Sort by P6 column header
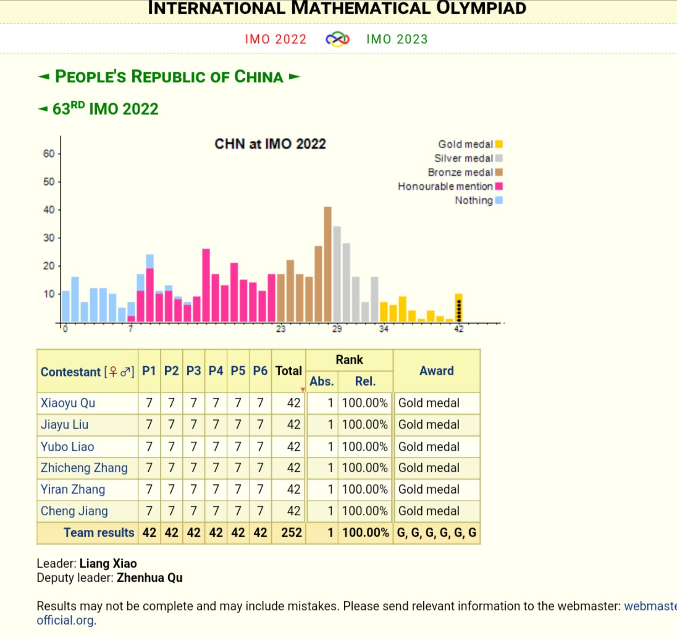677x638 pixels. coord(260,371)
